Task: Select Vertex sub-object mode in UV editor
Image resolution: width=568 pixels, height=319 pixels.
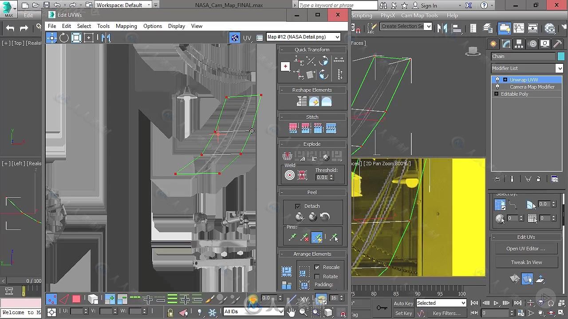Action: [51, 299]
